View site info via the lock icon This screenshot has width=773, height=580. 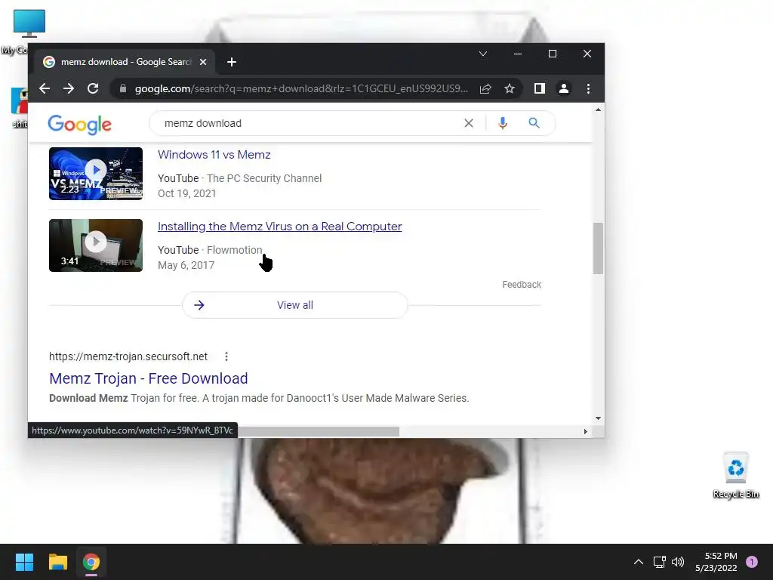[x=123, y=89]
